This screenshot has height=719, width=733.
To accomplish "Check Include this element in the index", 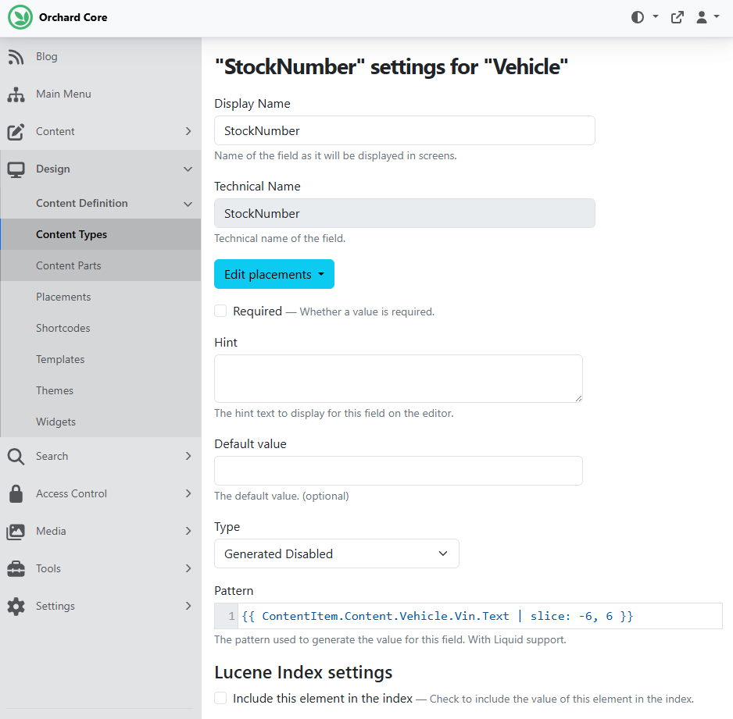I will pyautogui.click(x=220, y=698).
